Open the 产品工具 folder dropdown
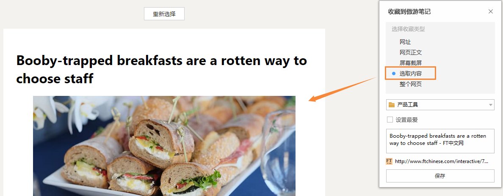The height and width of the screenshot is (196, 503). click(440, 105)
